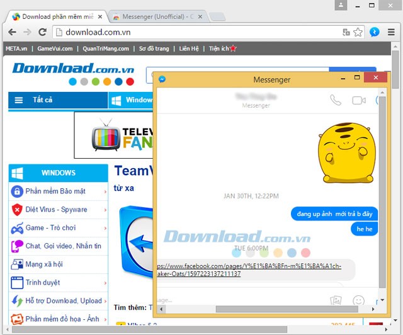Expand the Trình duyệt arrow
Screen dimensions: 403x335
(105, 283)
